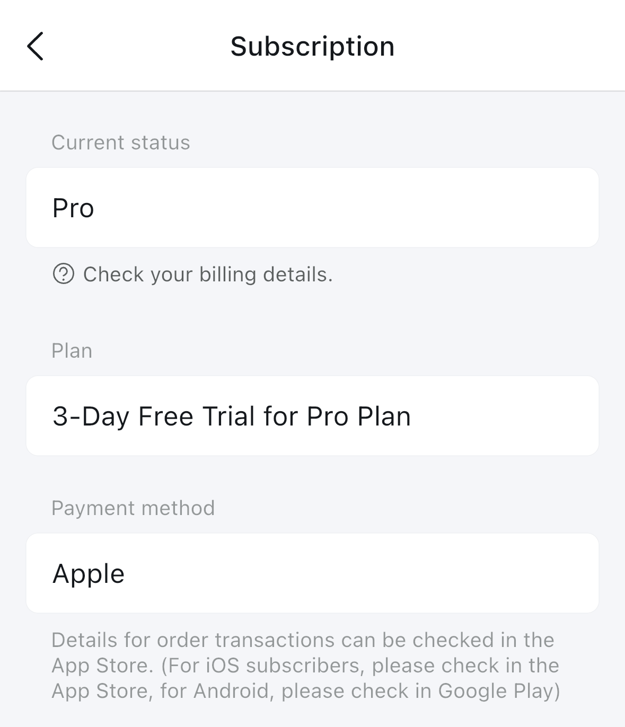This screenshot has height=727, width=625.
Task: Select the Pro current status card
Action: pos(312,208)
